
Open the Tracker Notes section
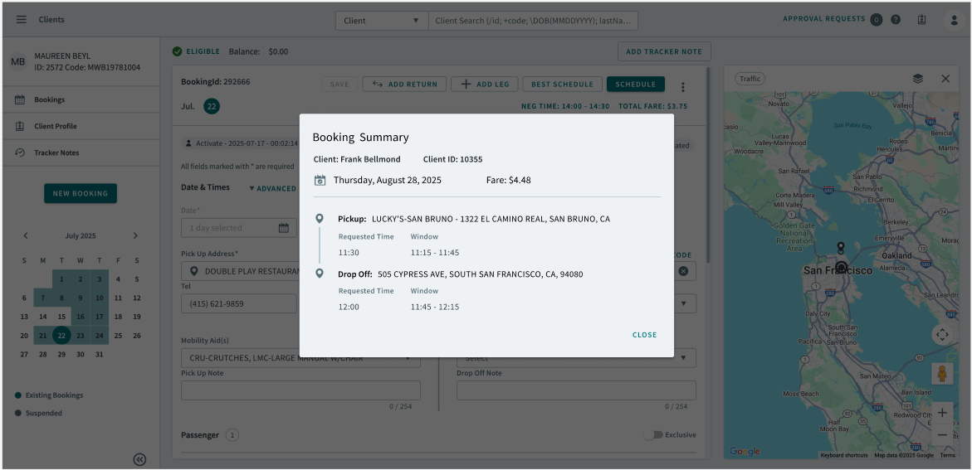(x=81, y=153)
